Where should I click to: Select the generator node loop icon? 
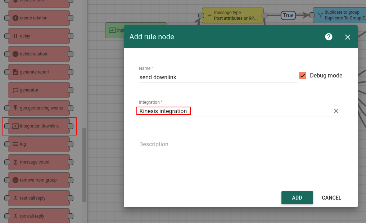pos(15,90)
